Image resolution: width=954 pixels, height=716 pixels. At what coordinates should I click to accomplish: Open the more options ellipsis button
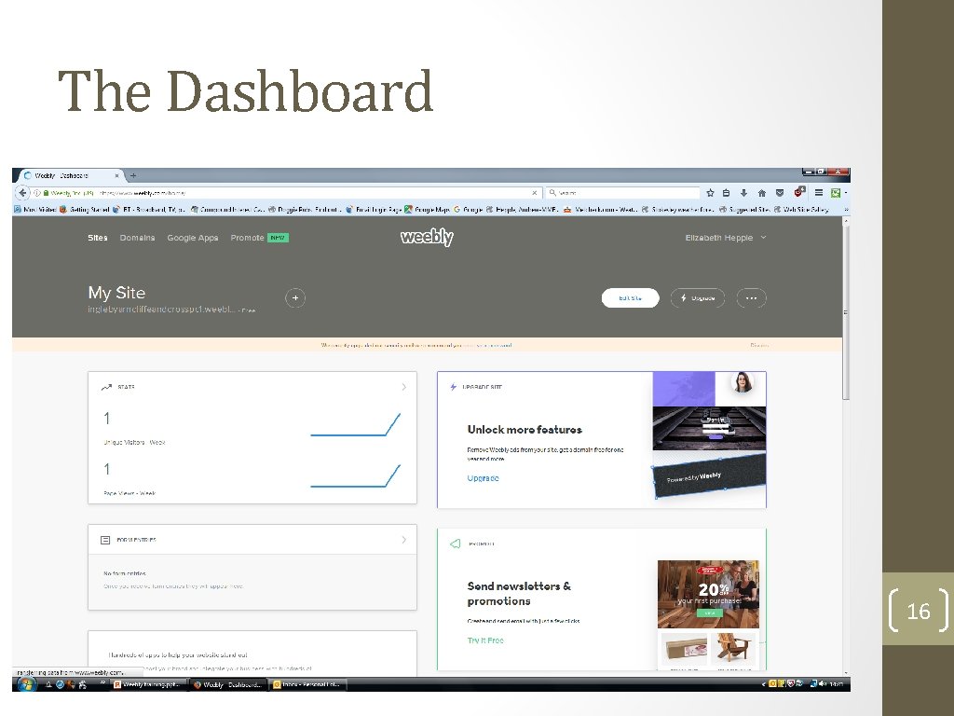[752, 297]
